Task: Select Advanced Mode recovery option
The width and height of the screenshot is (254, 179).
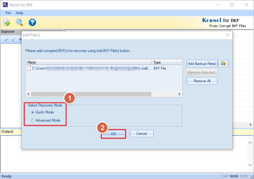Action: click(46, 120)
